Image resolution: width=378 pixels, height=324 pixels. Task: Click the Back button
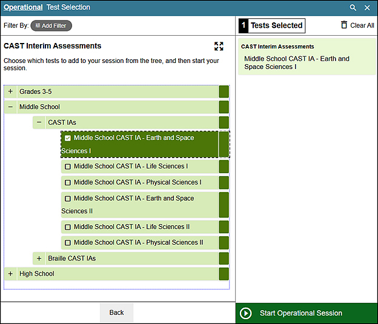pyautogui.click(x=116, y=312)
